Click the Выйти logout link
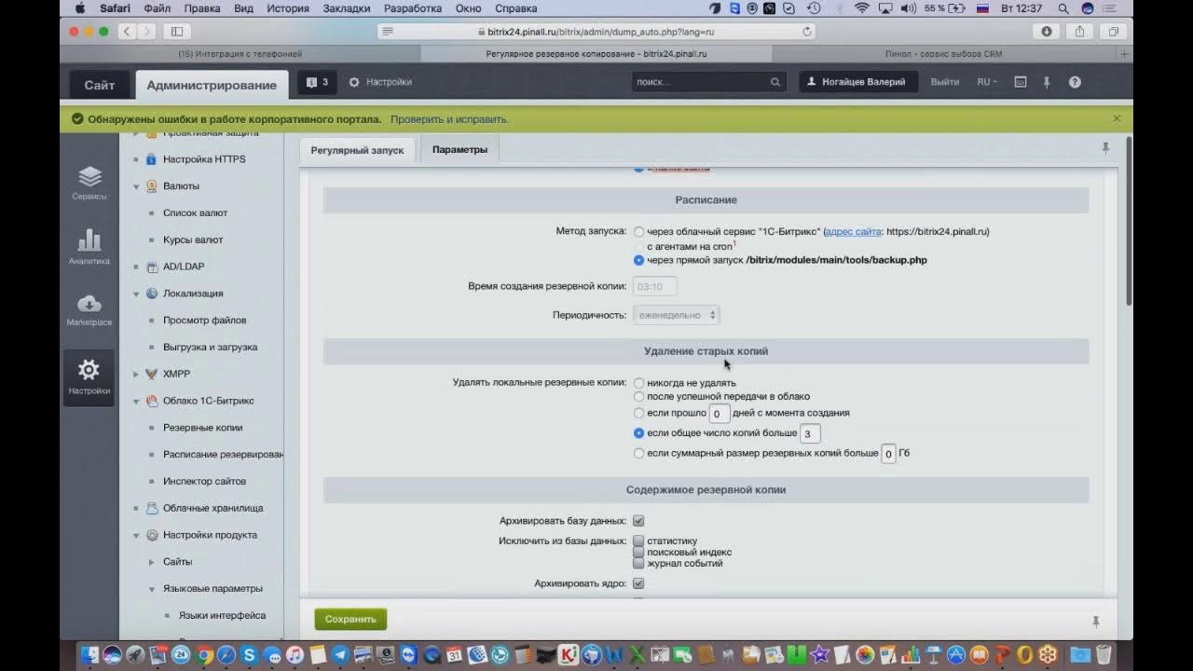 [945, 82]
